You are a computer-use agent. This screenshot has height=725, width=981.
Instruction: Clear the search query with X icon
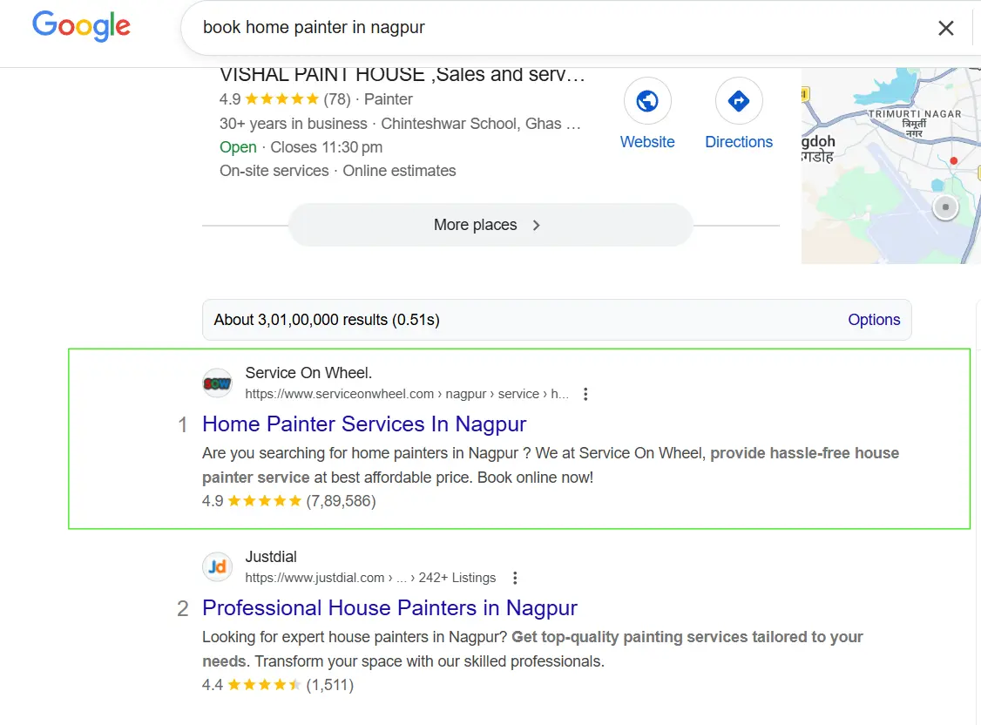pos(945,28)
